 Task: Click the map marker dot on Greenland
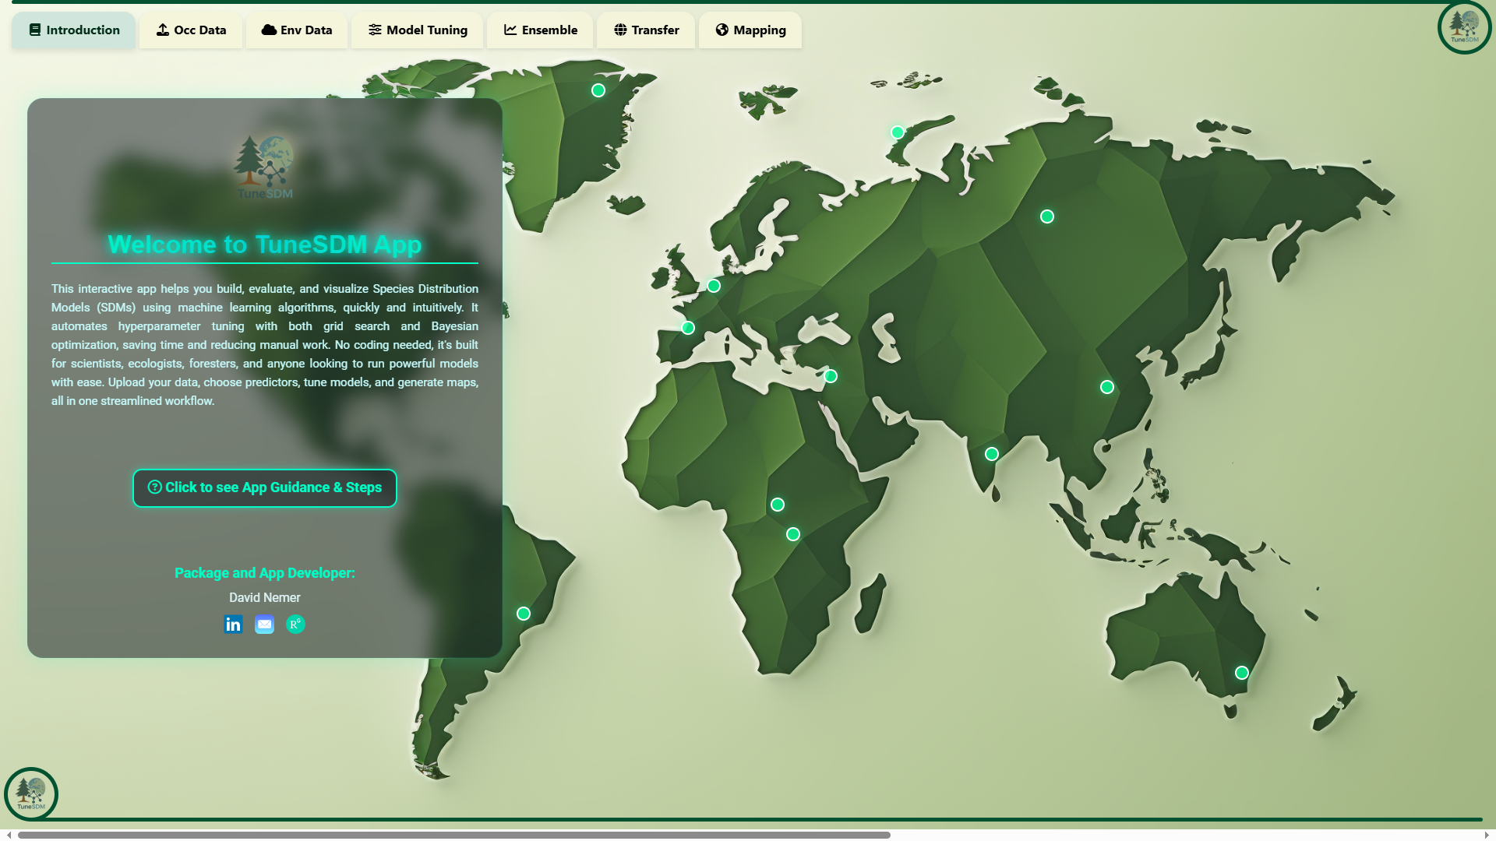coord(598,90)
